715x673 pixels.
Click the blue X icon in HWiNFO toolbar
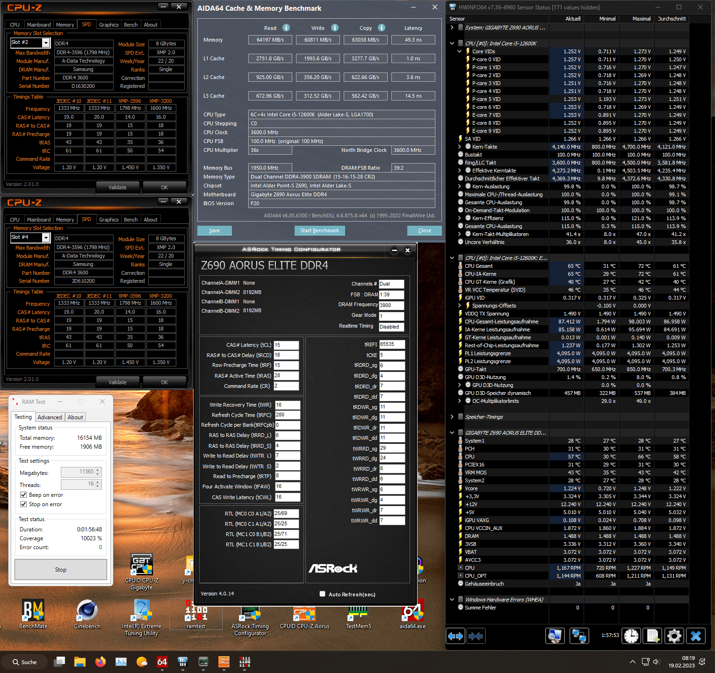[x=696, y=636]
